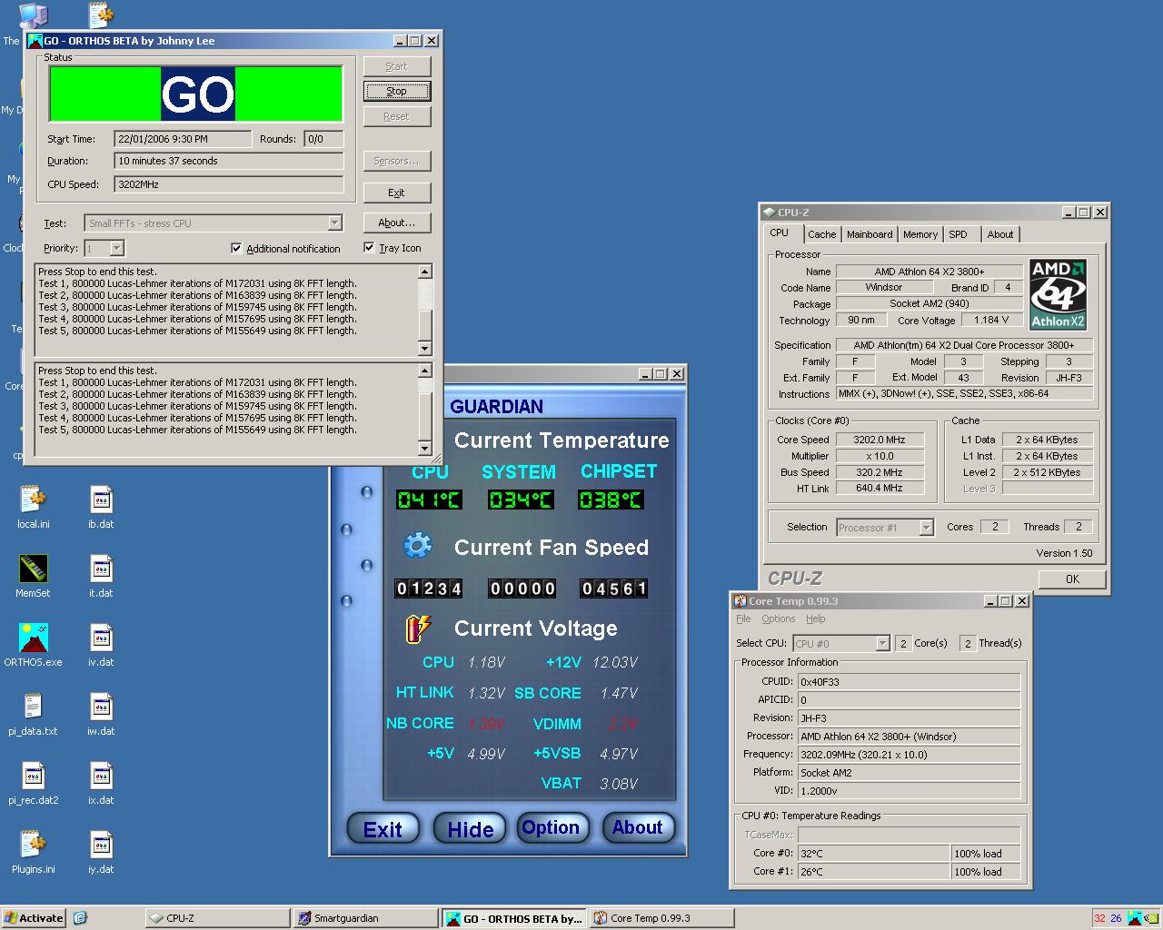Click lower log scrollbar down arrow in ORTHOS
1163x930 pixels.
click(425, 448)
